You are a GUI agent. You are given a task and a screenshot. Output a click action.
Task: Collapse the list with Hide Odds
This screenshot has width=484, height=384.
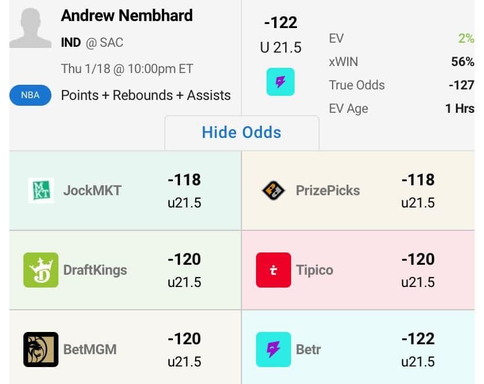coord(241,132)
